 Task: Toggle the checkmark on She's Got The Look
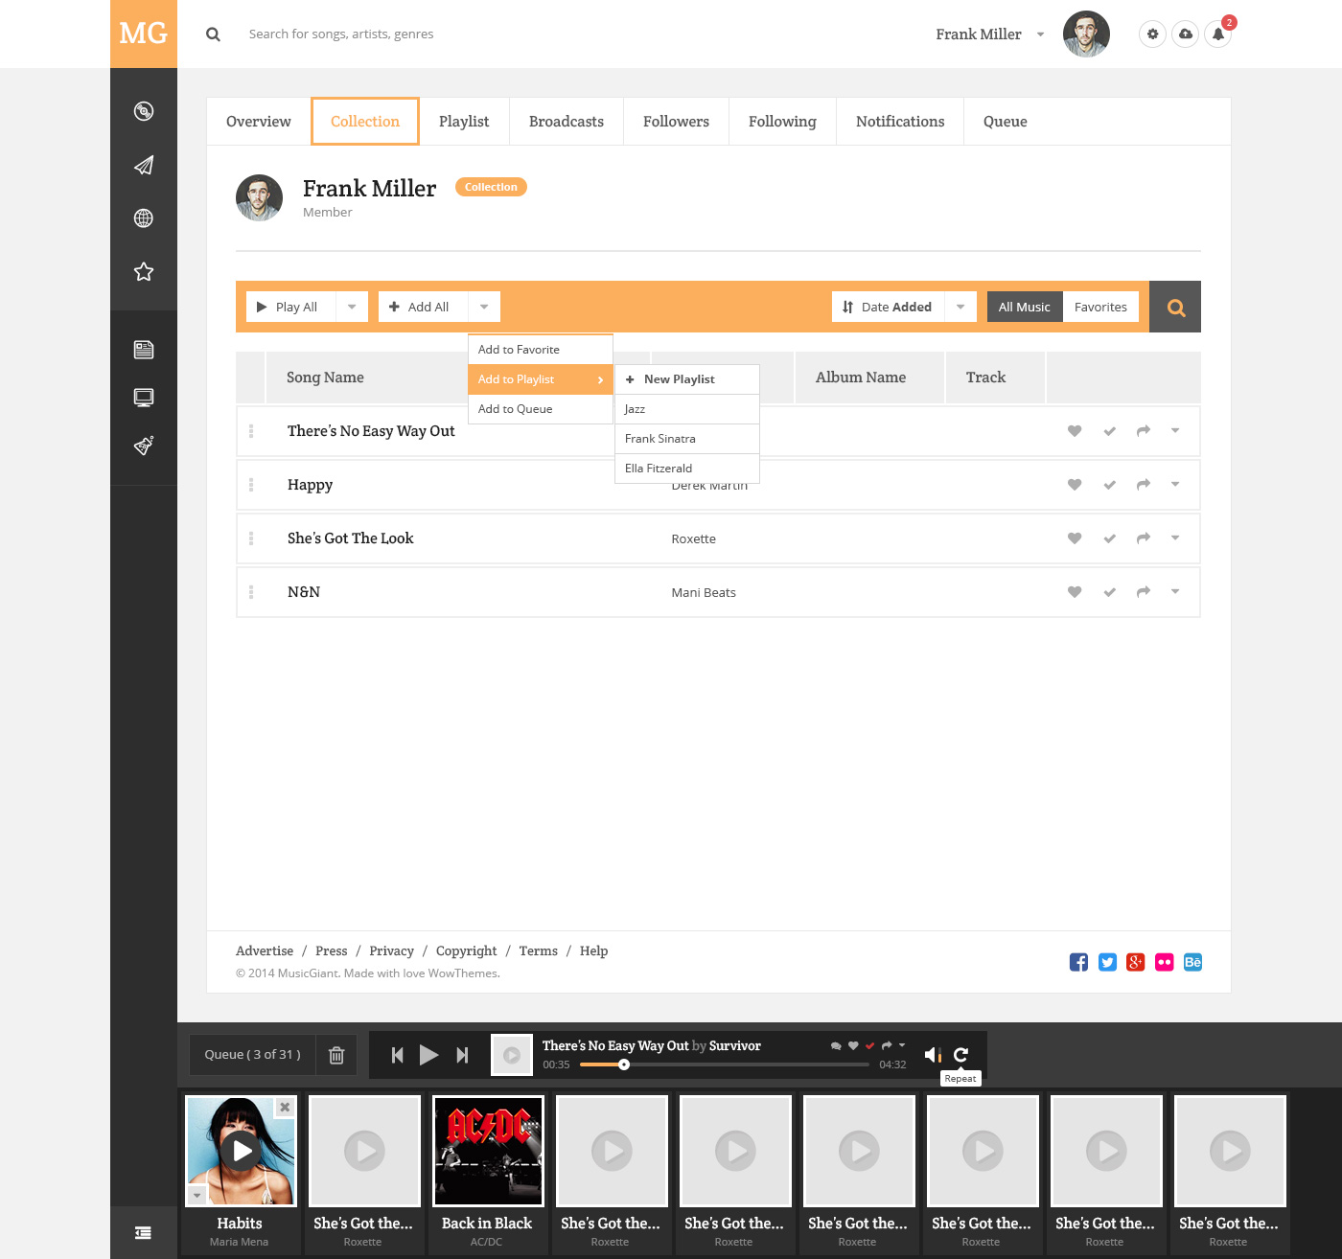[1109, 538]
